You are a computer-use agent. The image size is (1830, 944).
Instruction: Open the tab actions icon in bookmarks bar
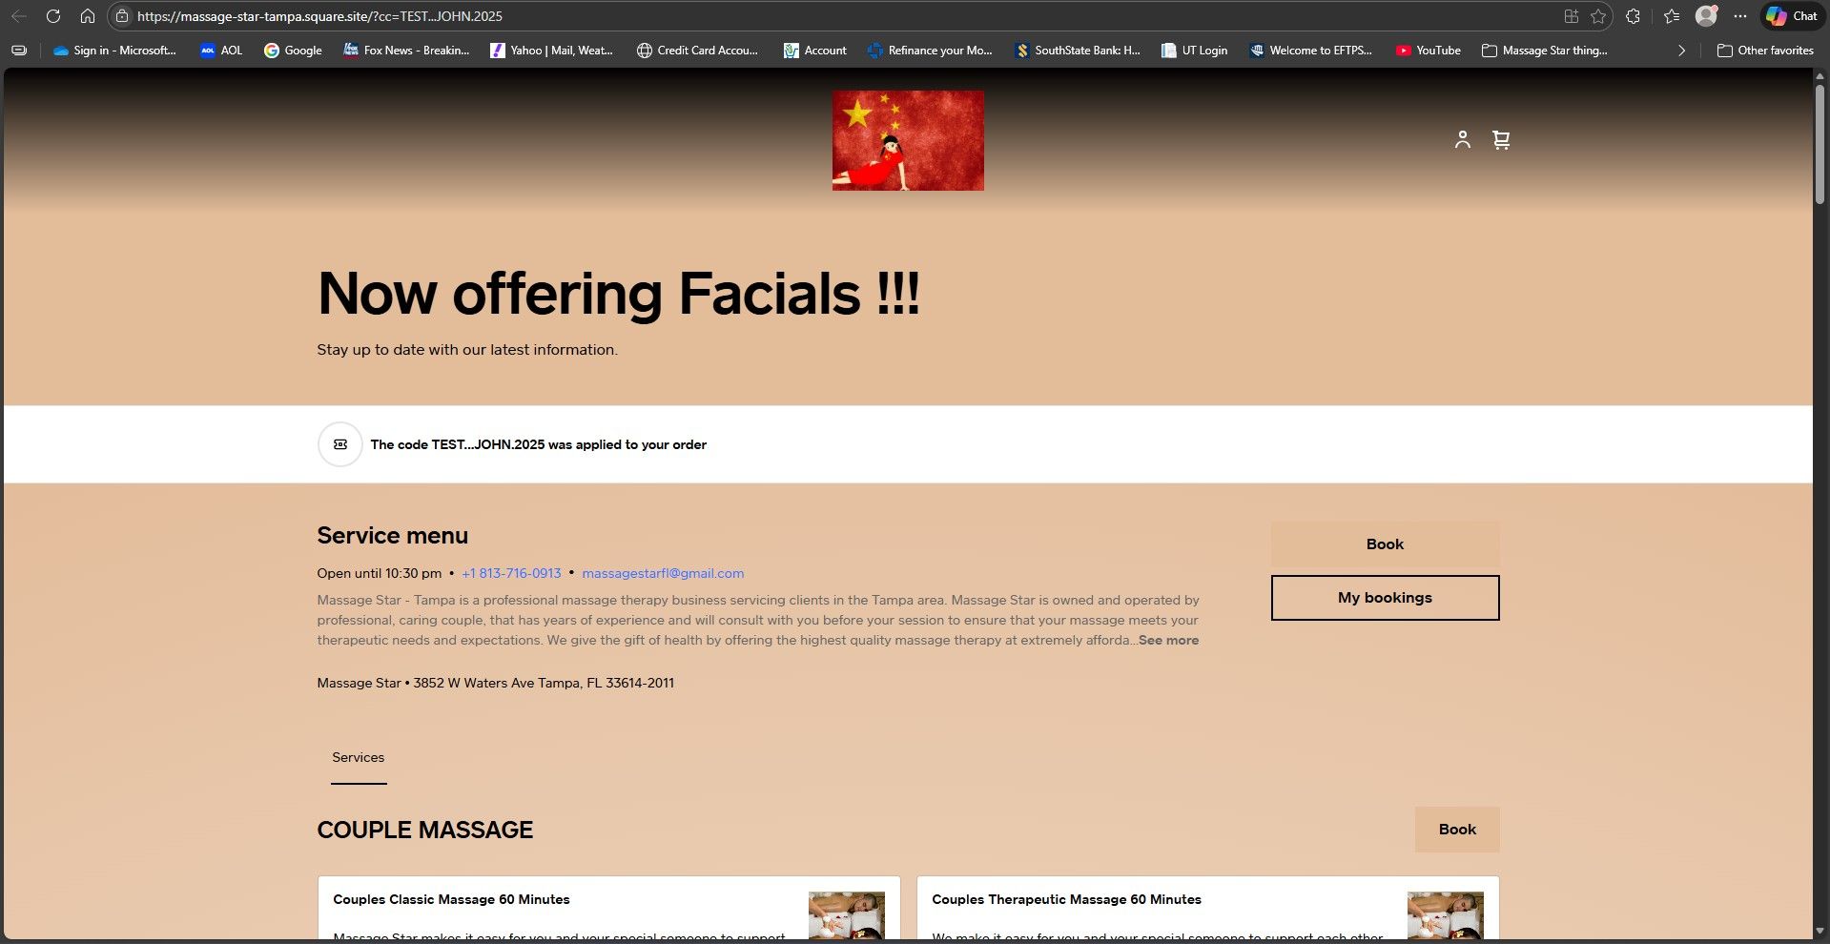[x=19, y=51]
